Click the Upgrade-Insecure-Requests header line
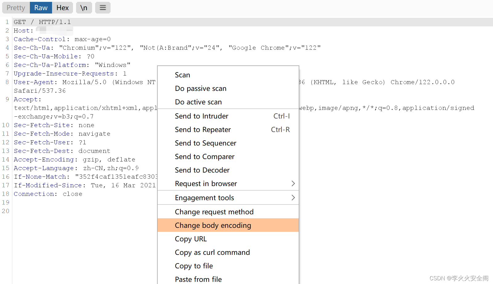The height and width of the screenshot is (284, 493). (70, 74)
